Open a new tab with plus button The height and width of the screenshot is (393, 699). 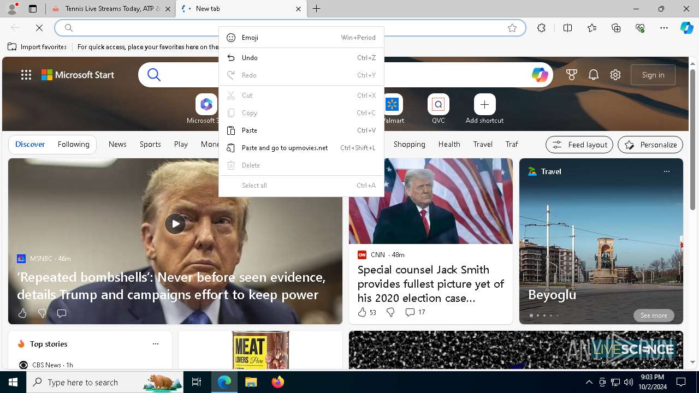coord(317,9)
